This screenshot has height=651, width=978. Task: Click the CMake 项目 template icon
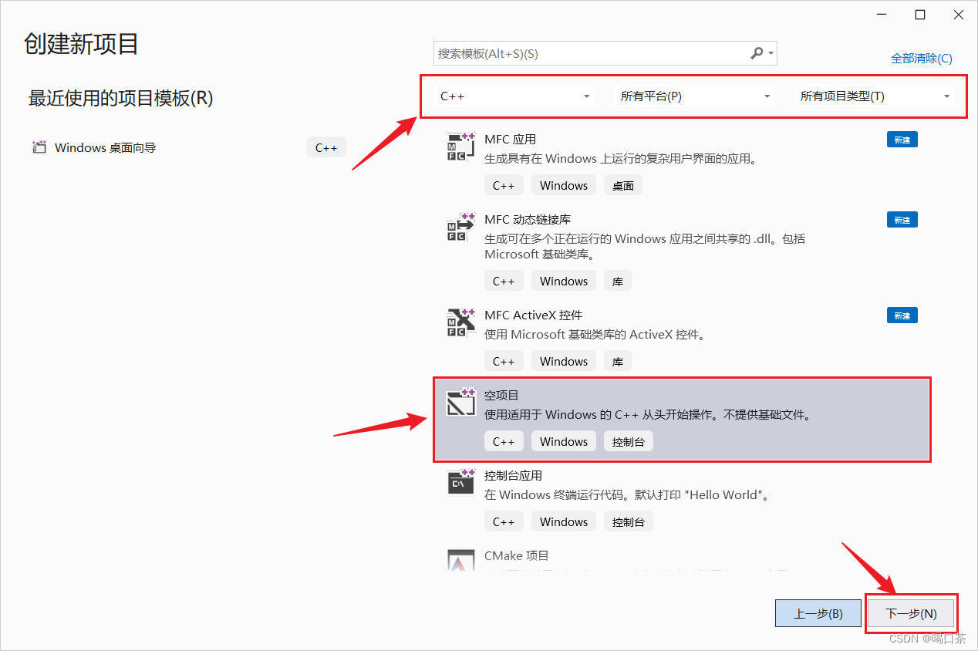[461, 560]
